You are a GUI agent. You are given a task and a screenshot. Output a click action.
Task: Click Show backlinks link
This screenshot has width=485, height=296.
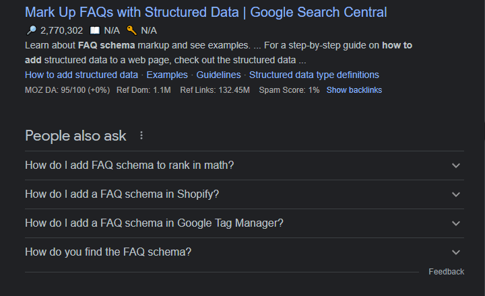tap(354, 90)
